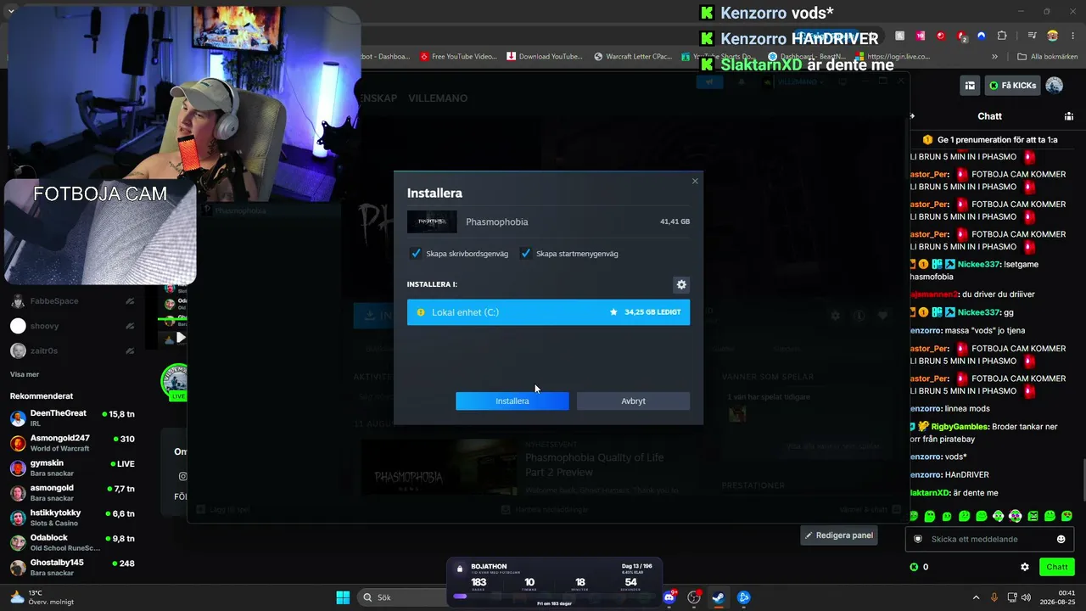Click the 'Skicka ett meddelande' chat input
The width and height of the screenshot is (1086, 611).
[989, 539]
